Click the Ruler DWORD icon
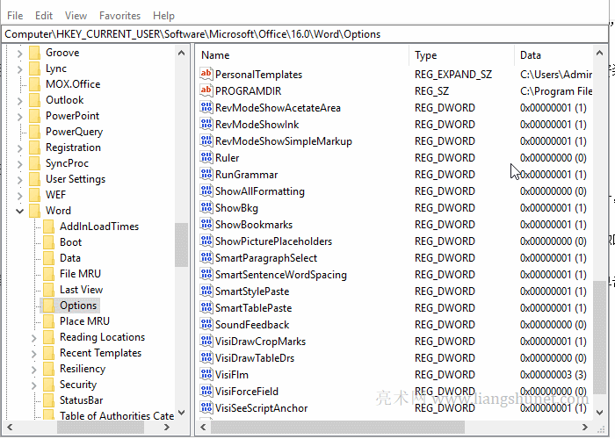Image resolution: width=615 pixels, height=439 pixels. pos(206,157)
